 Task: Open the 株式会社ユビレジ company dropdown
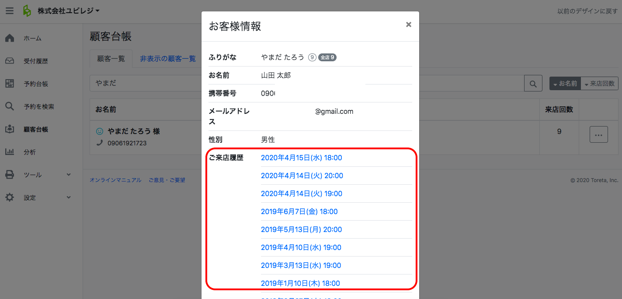tap(69, 11)
